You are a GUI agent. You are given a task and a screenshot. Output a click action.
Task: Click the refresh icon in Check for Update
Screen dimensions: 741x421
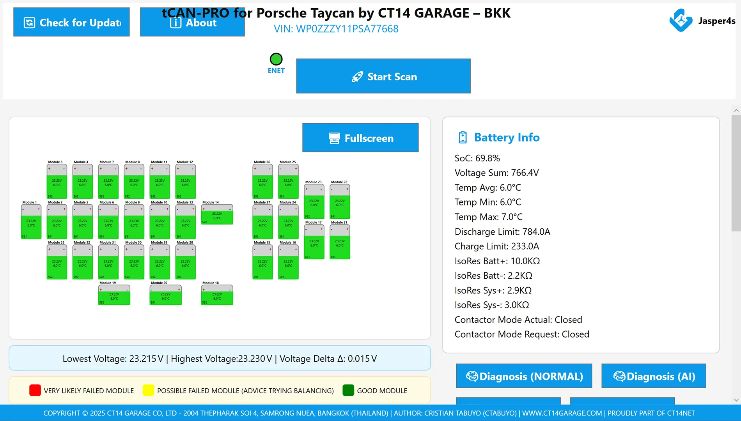tap(29, 23)
